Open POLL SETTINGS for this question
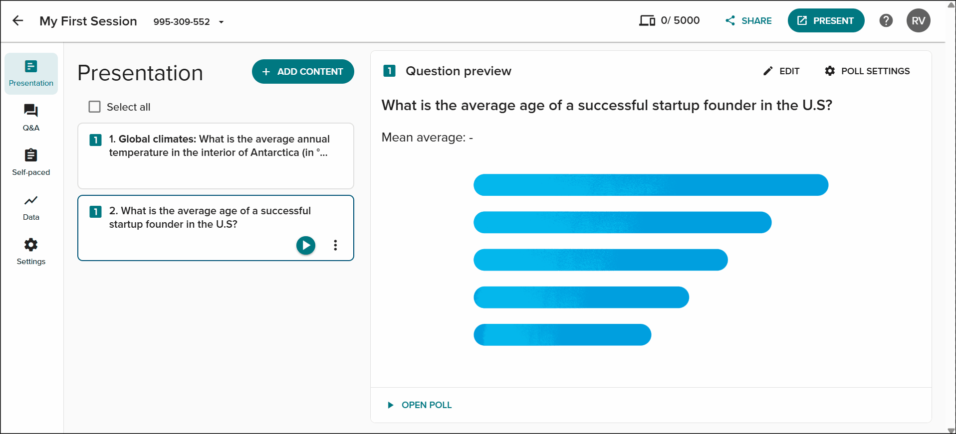Viewport: 956px width, 434px height. tap(867, 71)
